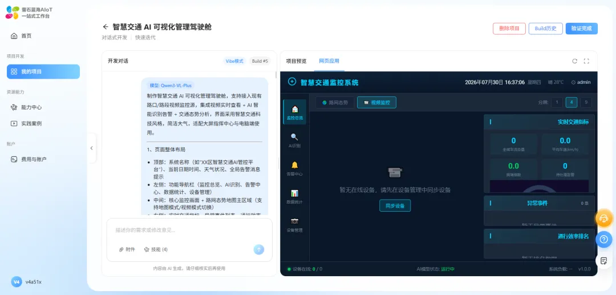Click the back arrow beside project title
The height and width of the screenshot is (295, 616).
tap(106, 27)
